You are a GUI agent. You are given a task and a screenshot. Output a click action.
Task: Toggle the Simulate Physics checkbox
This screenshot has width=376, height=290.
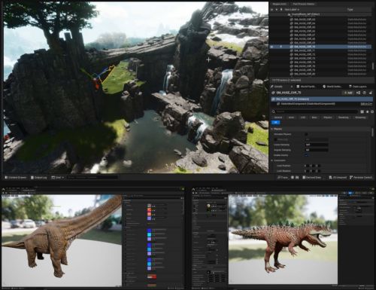point(306,134)
